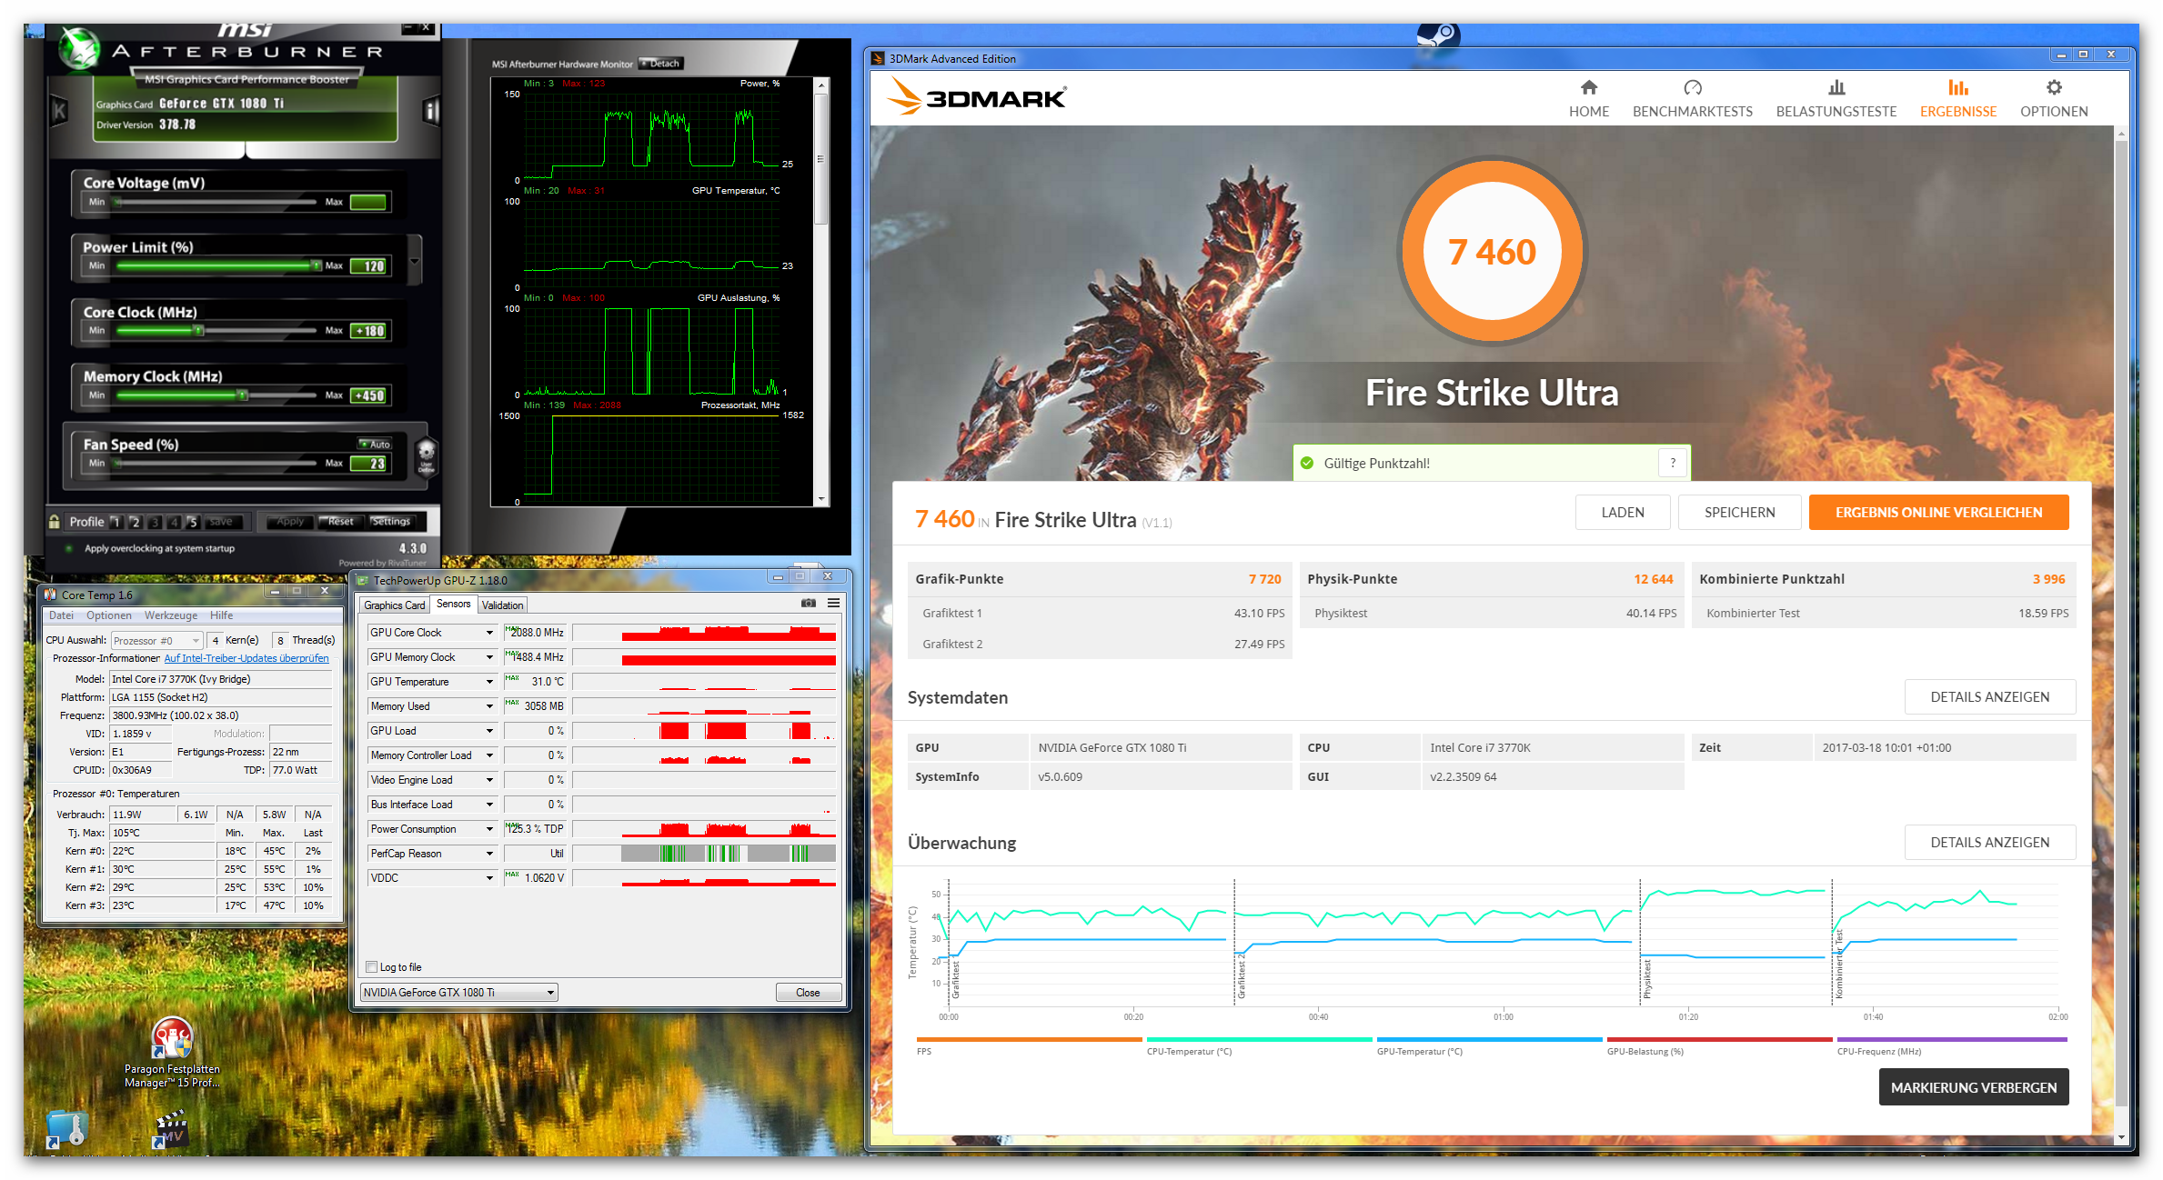Open the Werkzeuge menu in Core Temp
Image resolution: width=2163 pixels, height=1180 pixels.
pyautogui.click(x=170, y=615)
